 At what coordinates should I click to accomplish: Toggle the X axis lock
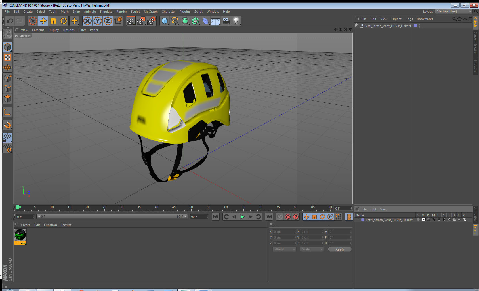(87, 21)
